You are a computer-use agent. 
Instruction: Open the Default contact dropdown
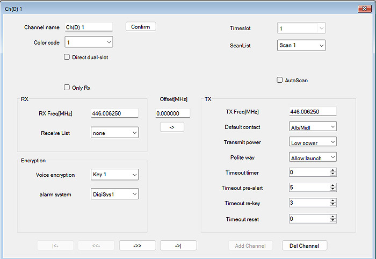(x=313, y=127)
